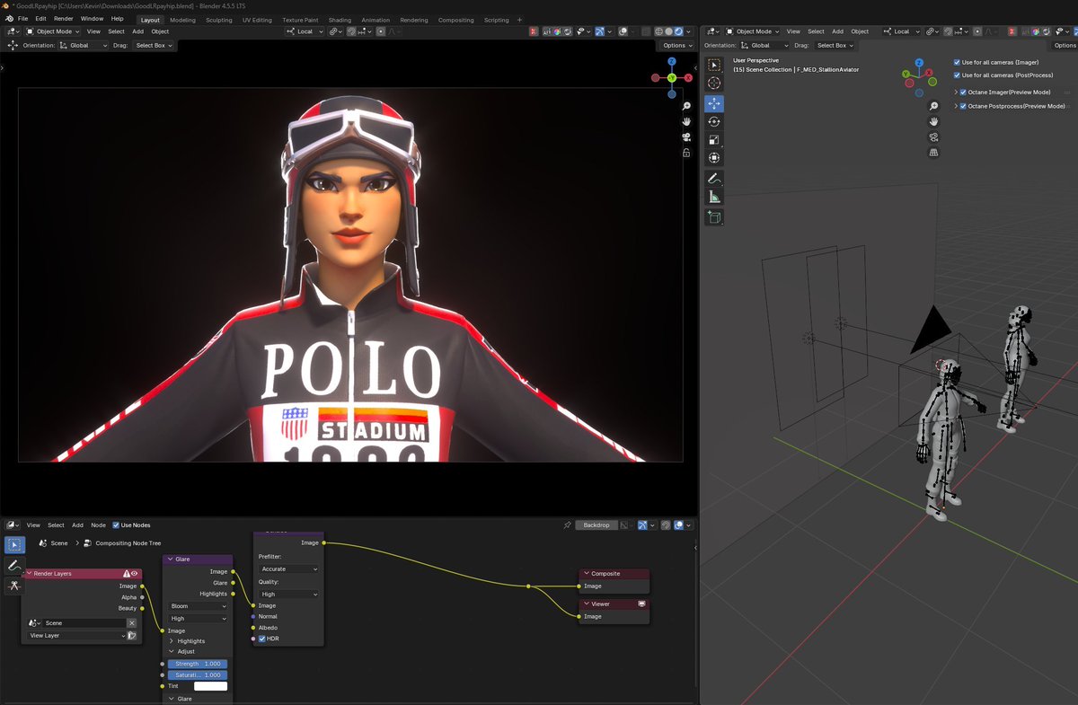
Task: Open Object Mode dropdown in left viewport
Action: click(54, 31)
